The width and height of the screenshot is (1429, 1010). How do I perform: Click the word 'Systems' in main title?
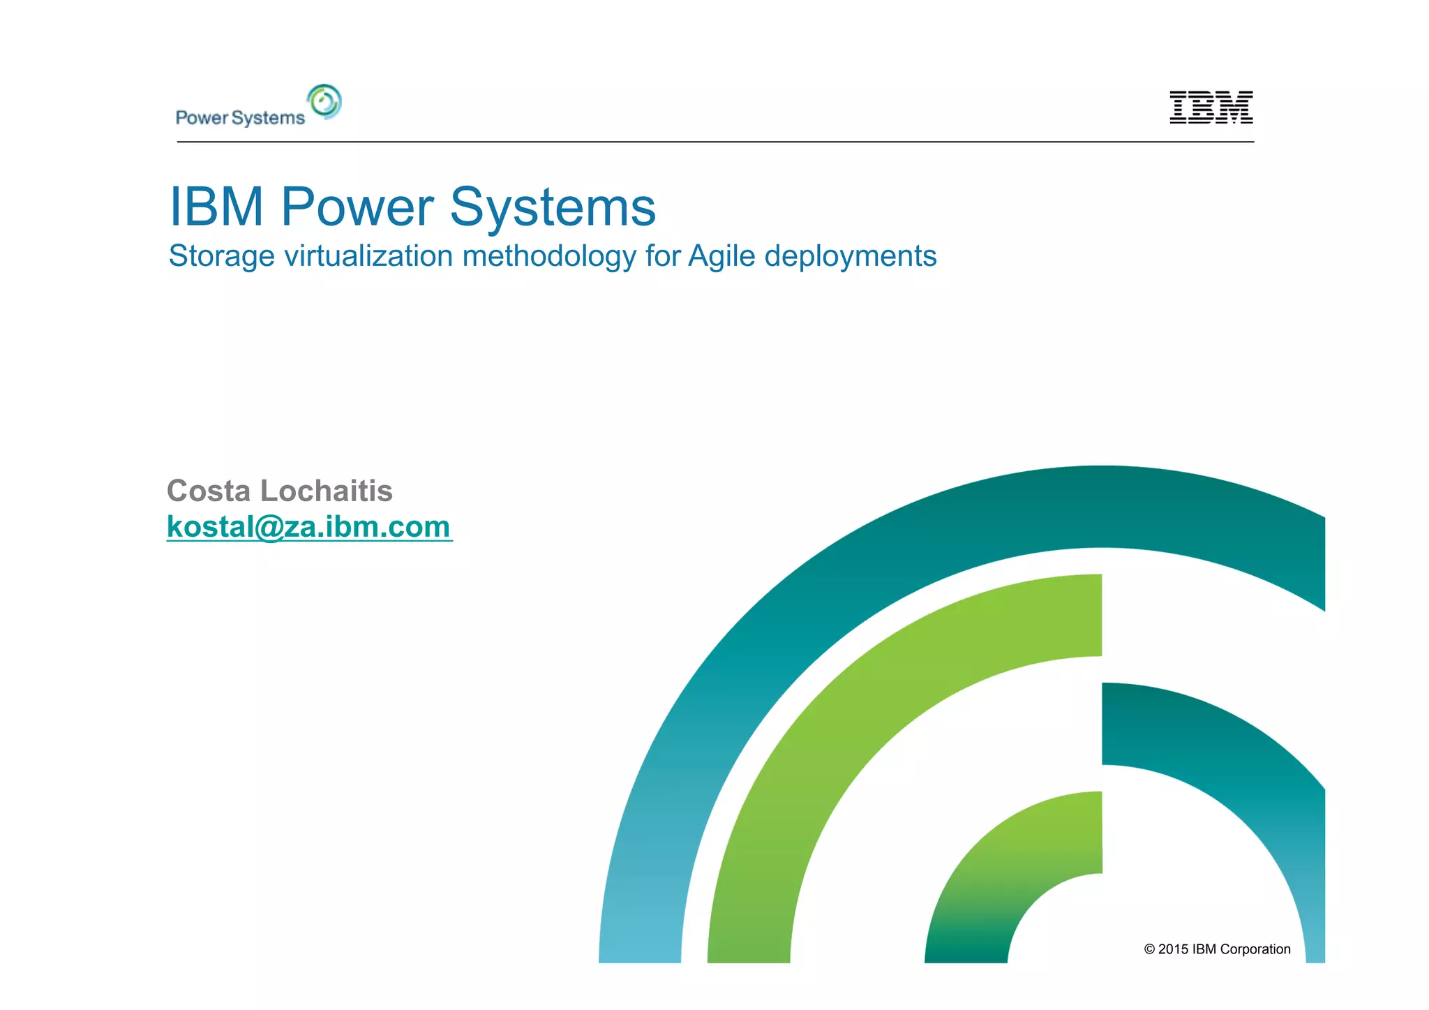553,207
